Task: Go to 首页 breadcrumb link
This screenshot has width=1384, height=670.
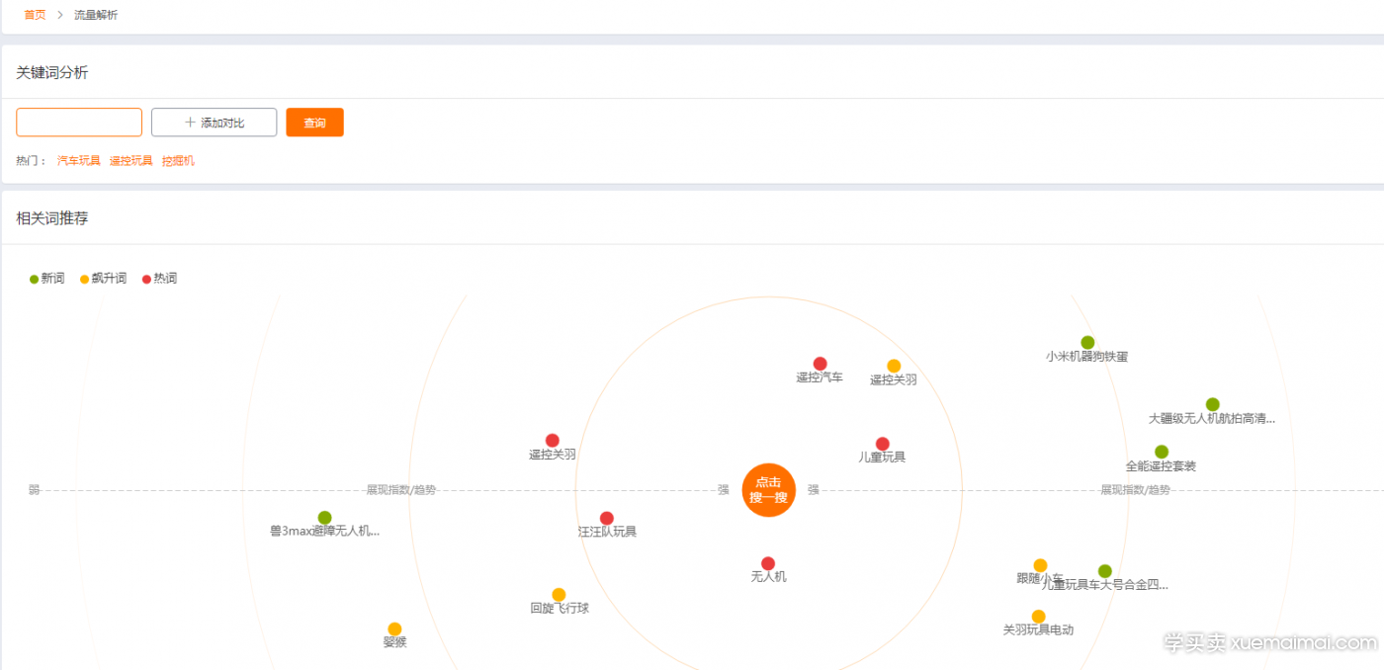Action: pyautogui.click(x=35, y=15)
